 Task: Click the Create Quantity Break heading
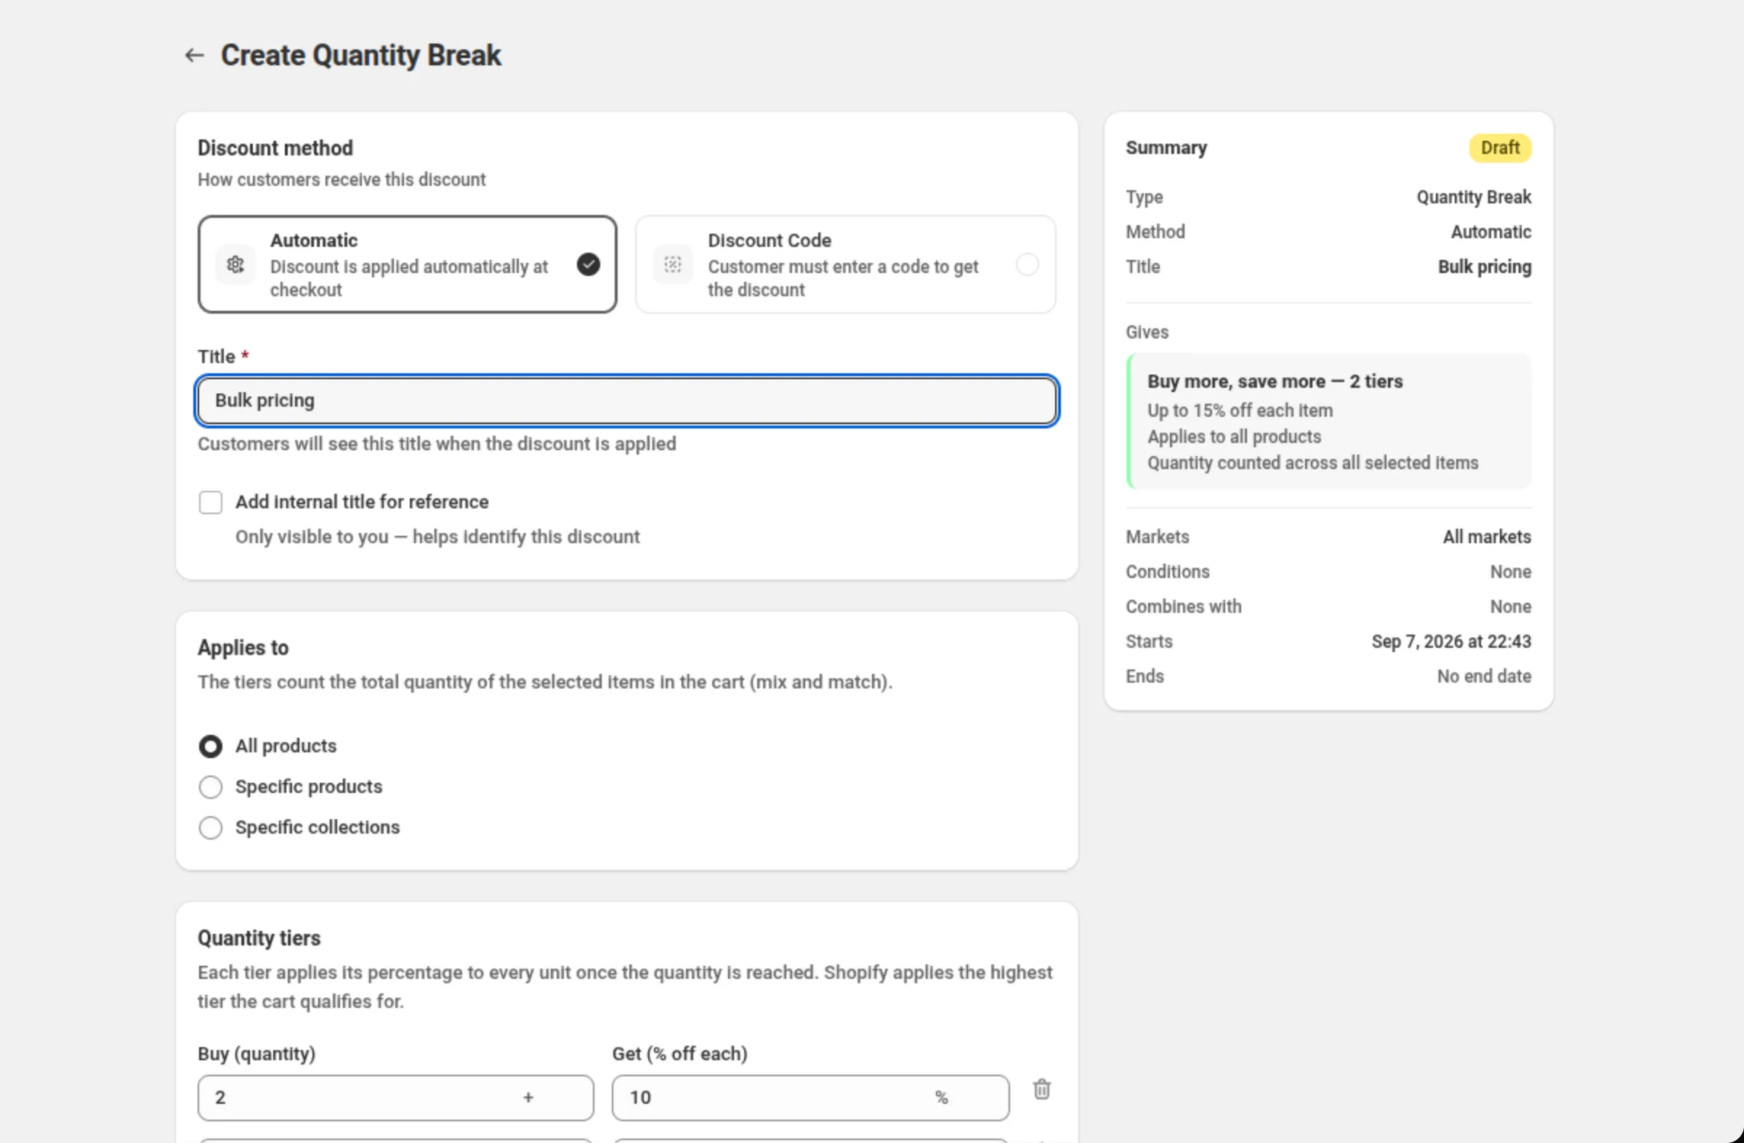coord(361,55)
